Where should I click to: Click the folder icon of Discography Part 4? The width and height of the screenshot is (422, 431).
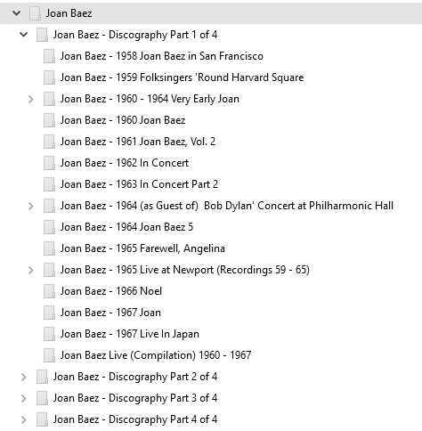(x=42, y=419)
